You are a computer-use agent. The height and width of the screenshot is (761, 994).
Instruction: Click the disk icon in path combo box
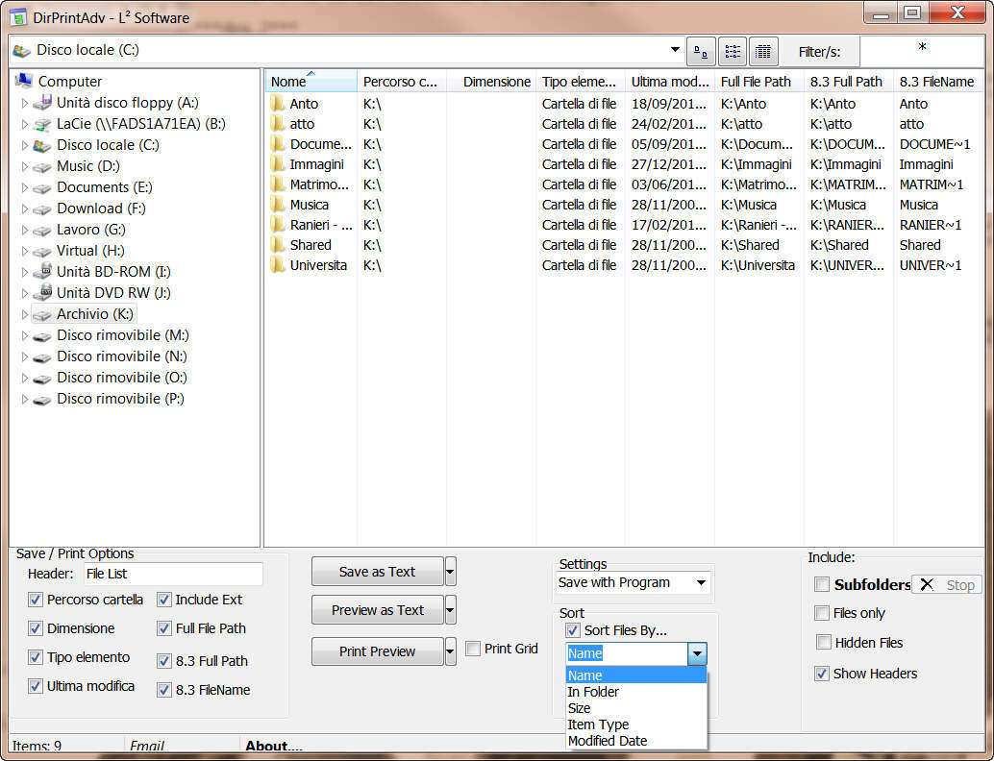point(22,51)
